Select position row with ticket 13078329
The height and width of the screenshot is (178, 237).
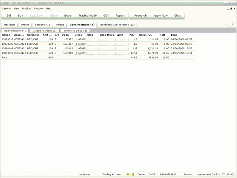click(x=98, y=44)
